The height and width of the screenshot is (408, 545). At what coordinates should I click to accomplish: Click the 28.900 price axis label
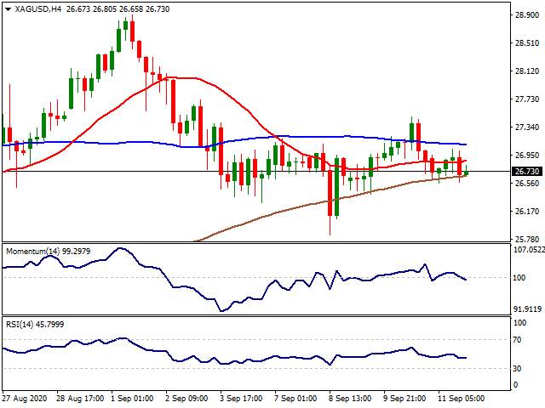tap(526, 15)
